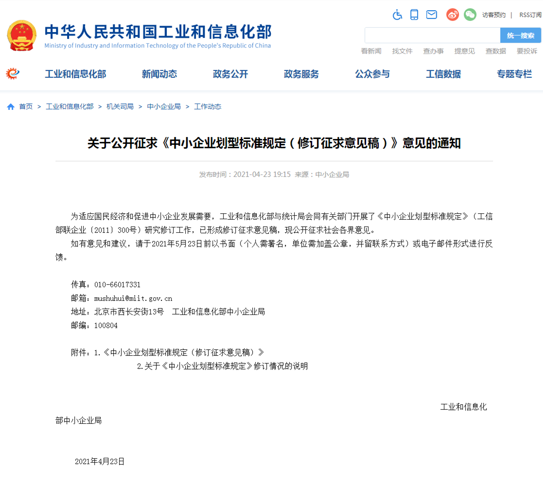Viewport: 543px width, 503px height.
Task: Click the signature text 部中小企业局
Action: tap(78, 420)
